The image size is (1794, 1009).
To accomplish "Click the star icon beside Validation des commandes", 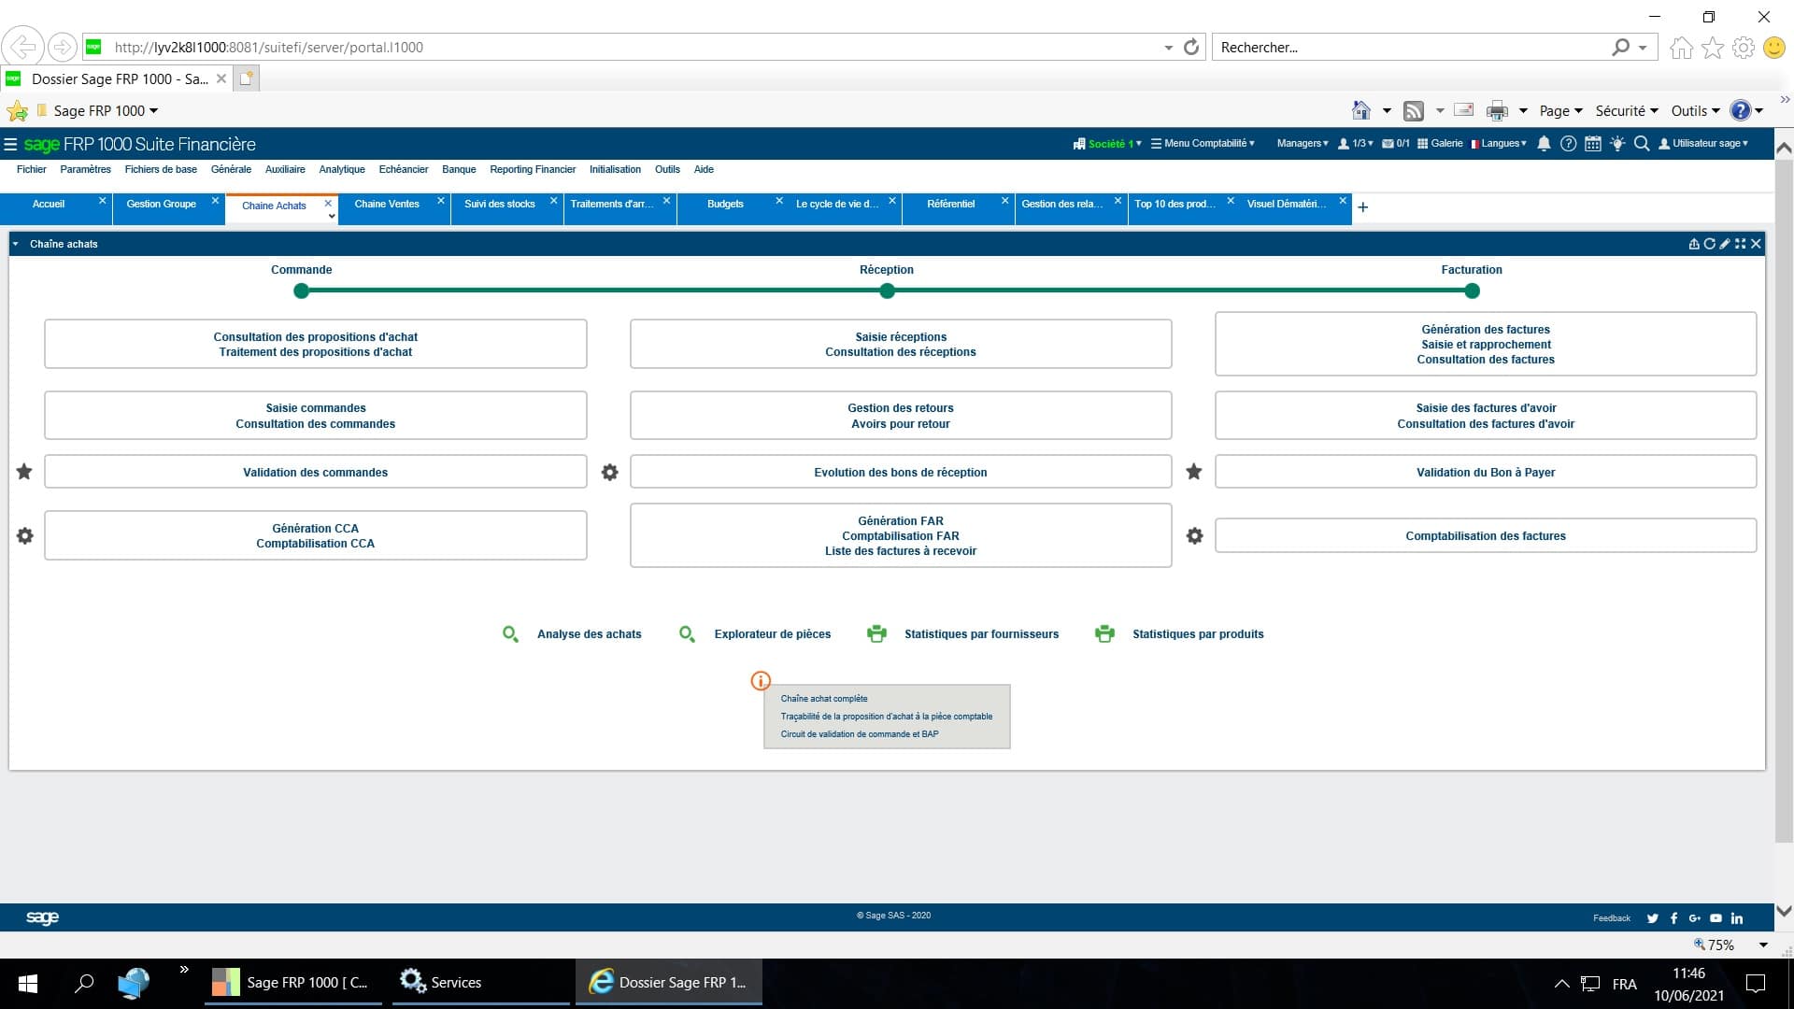I will [x=24, y=472].
